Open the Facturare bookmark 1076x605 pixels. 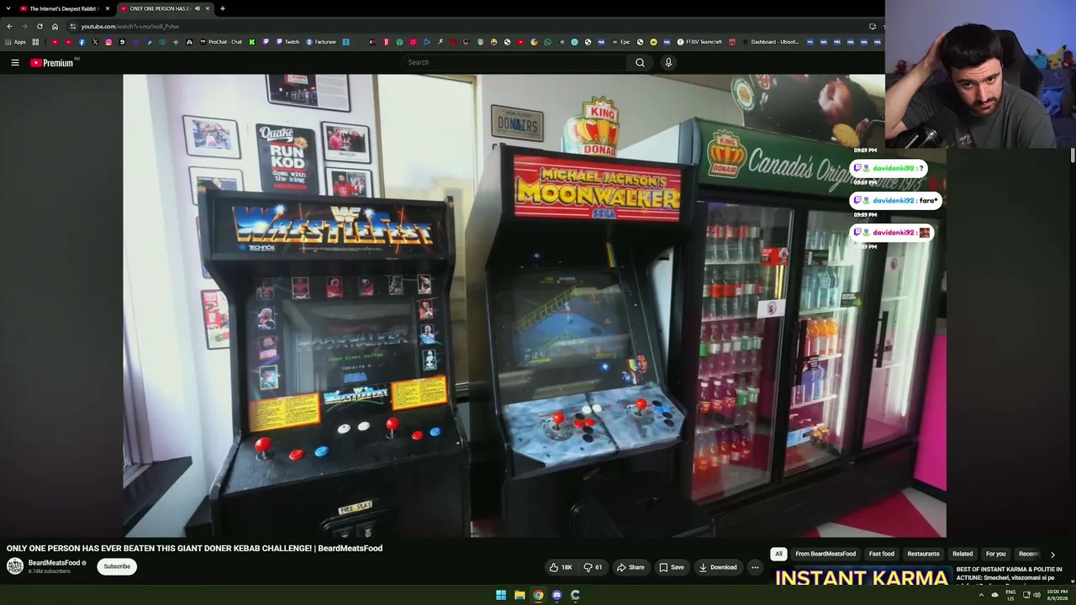click(321, 42)
